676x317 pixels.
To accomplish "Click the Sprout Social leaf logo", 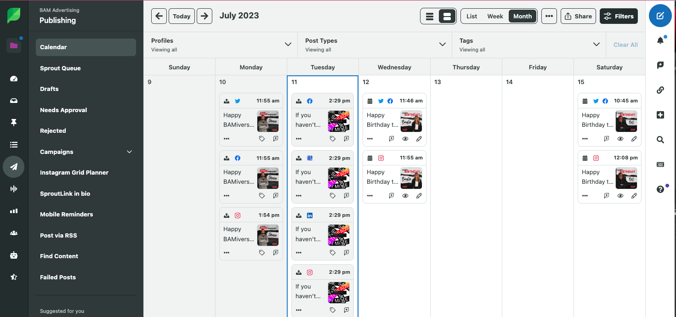I will pos(14,16).
